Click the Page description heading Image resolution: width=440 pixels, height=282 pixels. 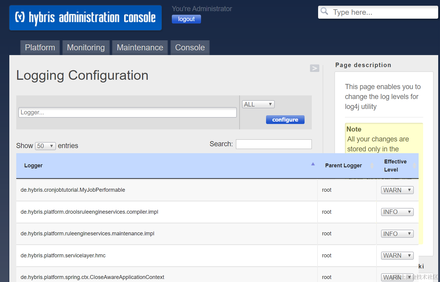pyautogui.click(x=363, y=65)
